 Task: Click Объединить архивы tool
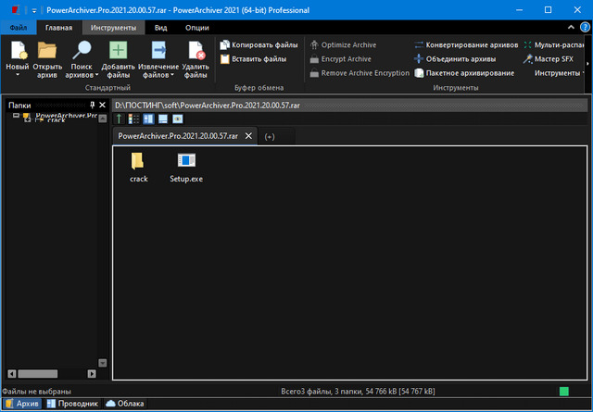[x=465, y=58]
